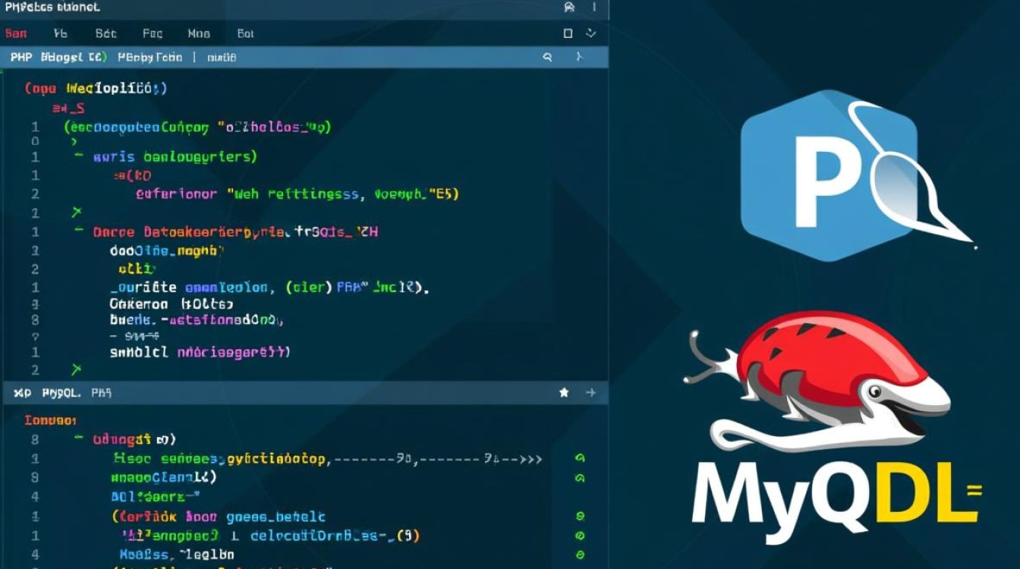Screen dimensions: 1020x569
Task: Switch to the PHP tab
Action: click(21, 57)
